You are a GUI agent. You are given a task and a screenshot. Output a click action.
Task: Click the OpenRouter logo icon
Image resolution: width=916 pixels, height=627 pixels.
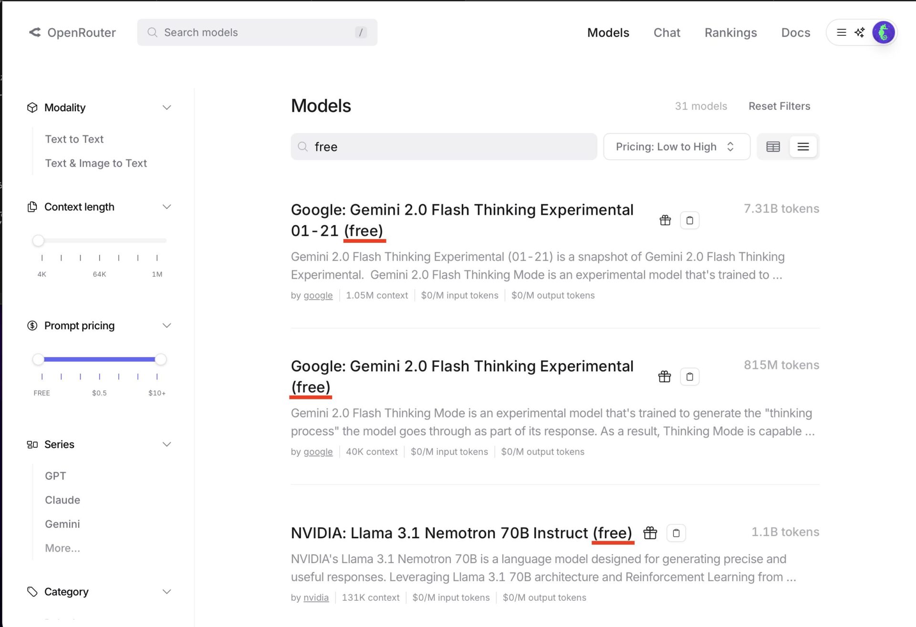click(x=35, y=32)
